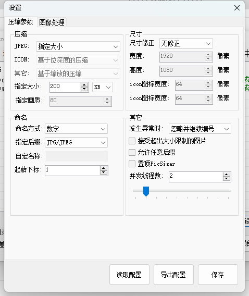Open the JPEG compression mode dropdown
249x296 pixels.
(x=78, y=46)
